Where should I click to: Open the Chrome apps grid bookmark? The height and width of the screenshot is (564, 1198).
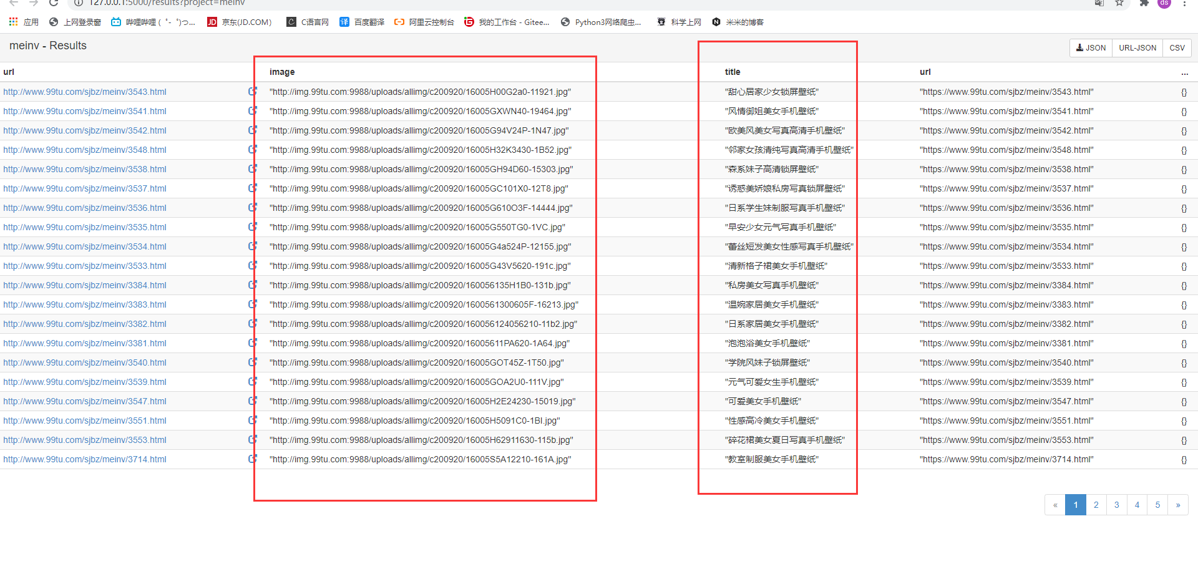(24, 22)
